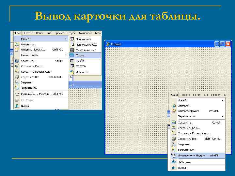235x176 pixels.
Task: Click Использовать Модуль icon in left menu
Action: [x=17, y=94]
